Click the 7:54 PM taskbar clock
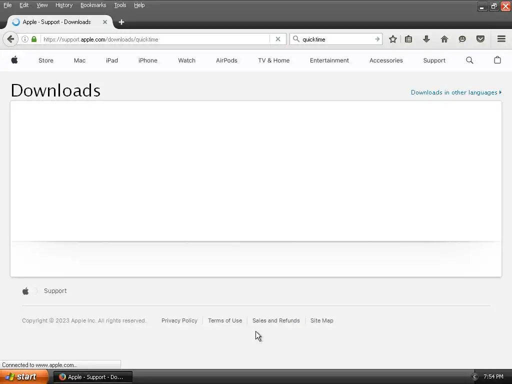This screenshot has height=384, width=512. pos(493,377)
